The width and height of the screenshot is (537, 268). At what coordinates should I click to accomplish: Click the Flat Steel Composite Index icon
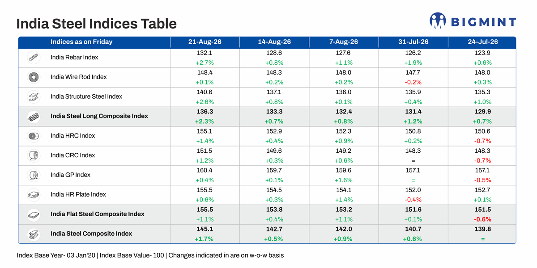coord(34,214)
